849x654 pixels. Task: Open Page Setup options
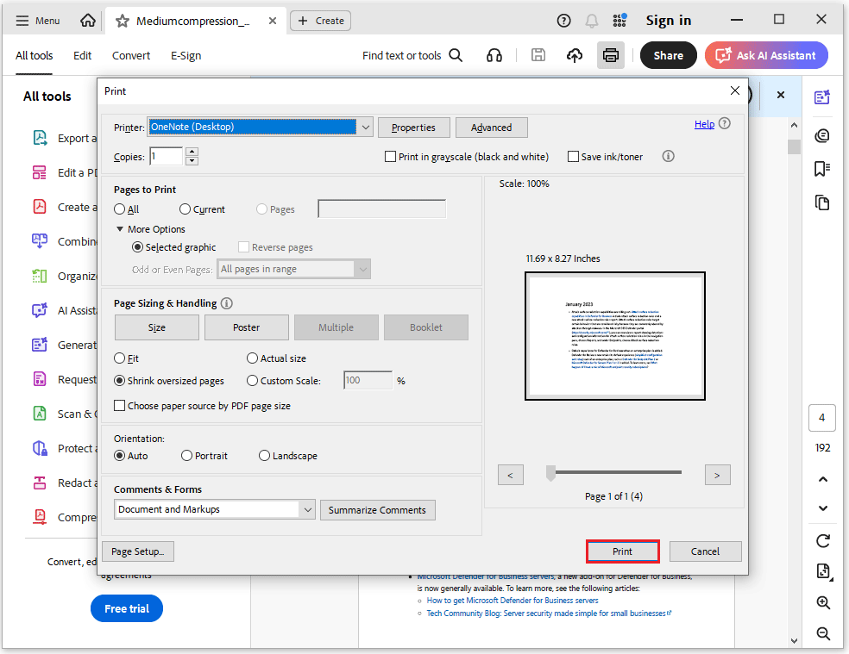[x=137, y=551]
